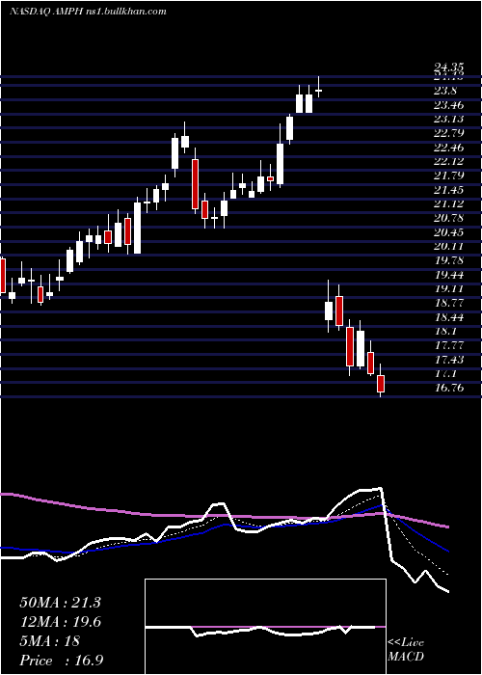Click the topmost doji candle near 23.8
The height and width of the screenshot is (675, 482).
click(319, 91)
